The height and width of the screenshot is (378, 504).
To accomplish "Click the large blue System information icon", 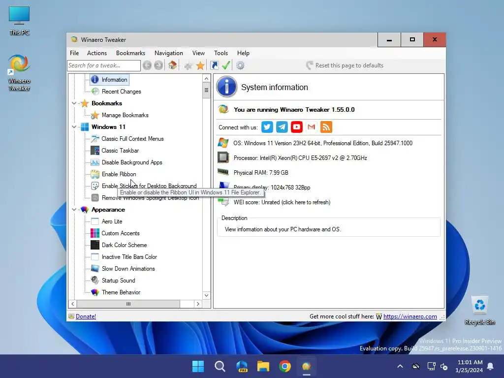I will tap(226, 87).
